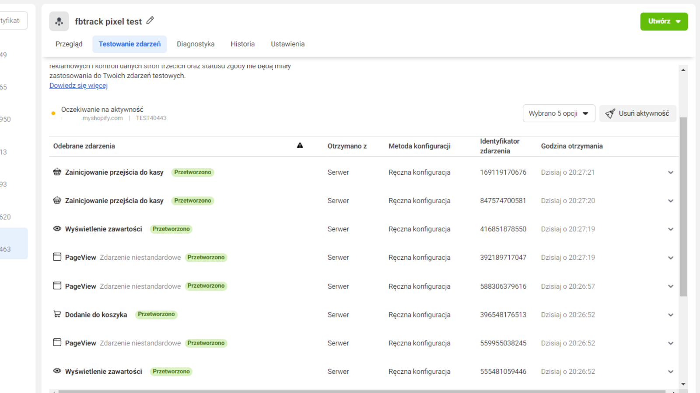Click basket icon of checkout event 847574700581
Screen dimensions: 700x393
pos(57,200)
